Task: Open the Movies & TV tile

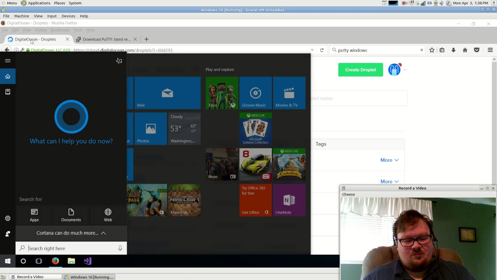Action: pos(289,93)
